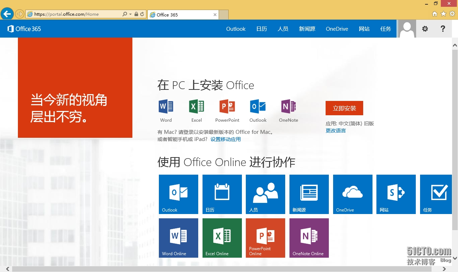The image size is (458, 272).
Task: Open the Outlook tile in Office Online
Action: [x=178, y=194]
